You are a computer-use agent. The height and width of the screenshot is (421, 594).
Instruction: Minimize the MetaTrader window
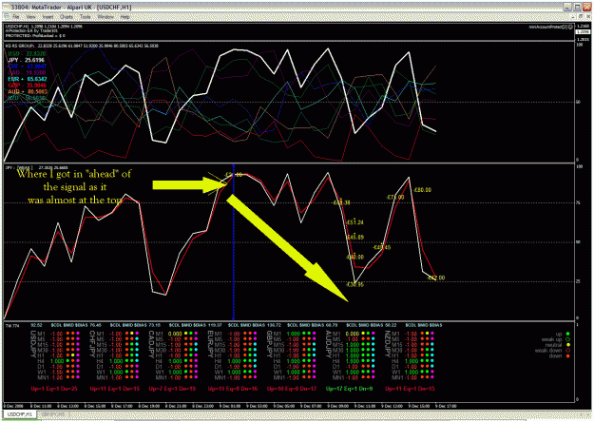(x=566, y=8)
